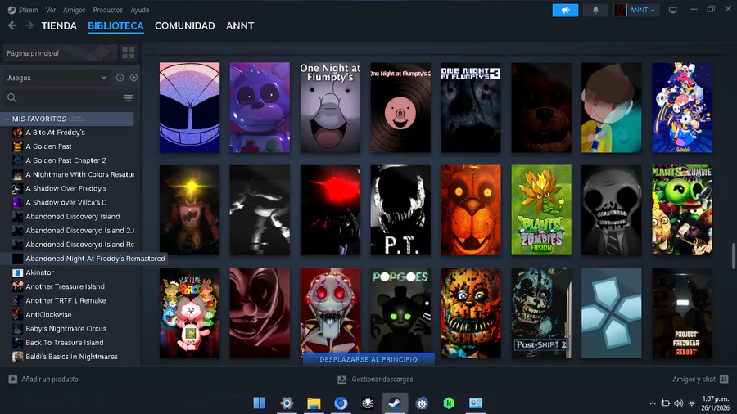The width and height of the screenshot is (737, 414).
Task: Open Project Fredbear Reboot cover
Action: (x=682, y=313)
